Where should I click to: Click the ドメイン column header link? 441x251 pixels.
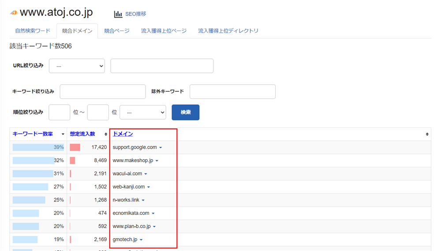tap(123, 134)
